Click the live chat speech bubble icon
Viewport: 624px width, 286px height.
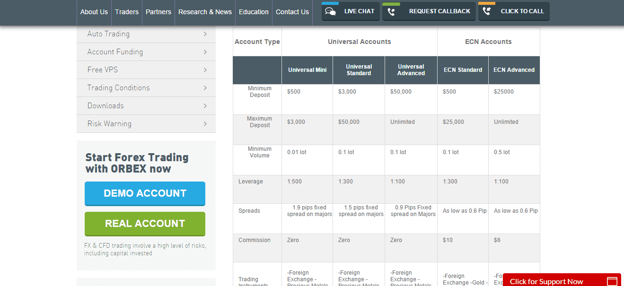[331, 12]
